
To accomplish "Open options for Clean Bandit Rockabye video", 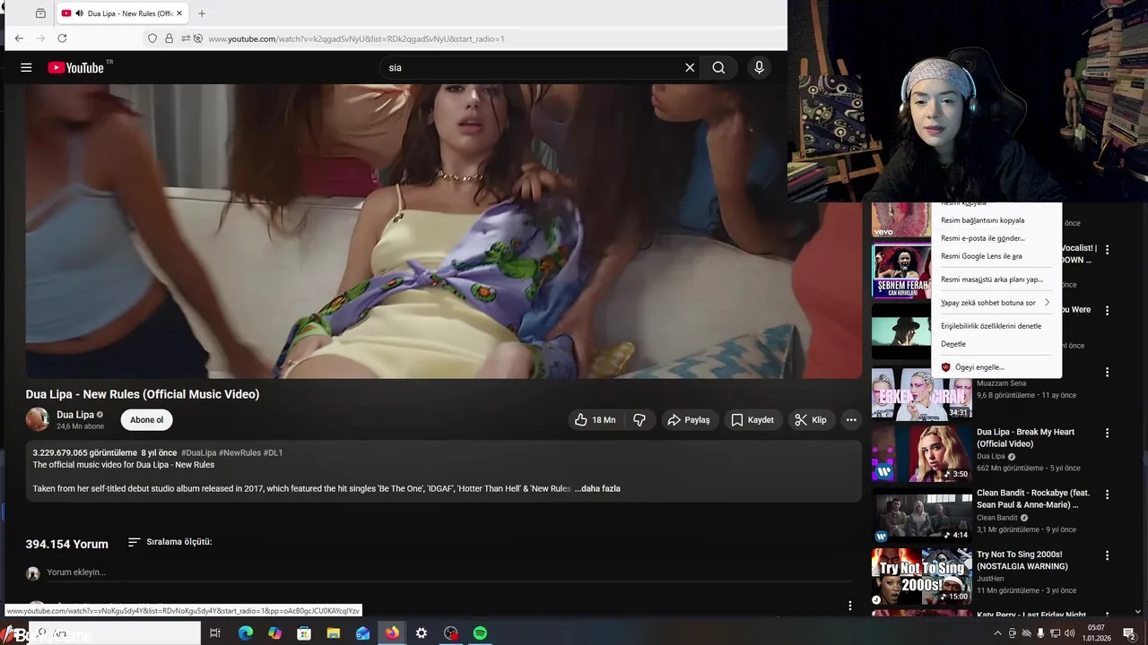I will [x=1107, y=494].
